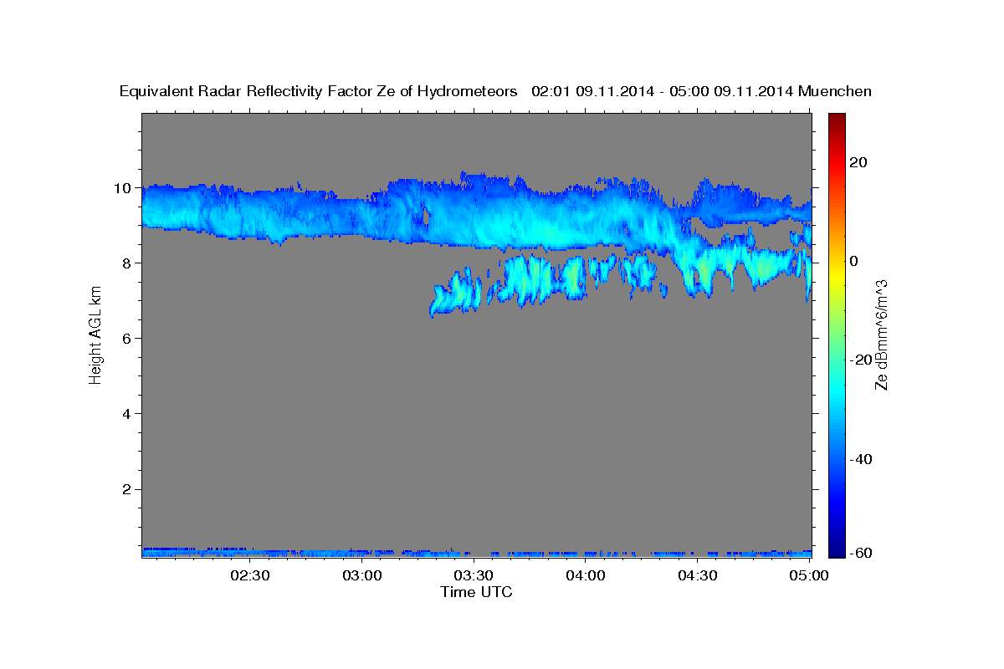Click the '05:00' time tick label

[809, 576]
